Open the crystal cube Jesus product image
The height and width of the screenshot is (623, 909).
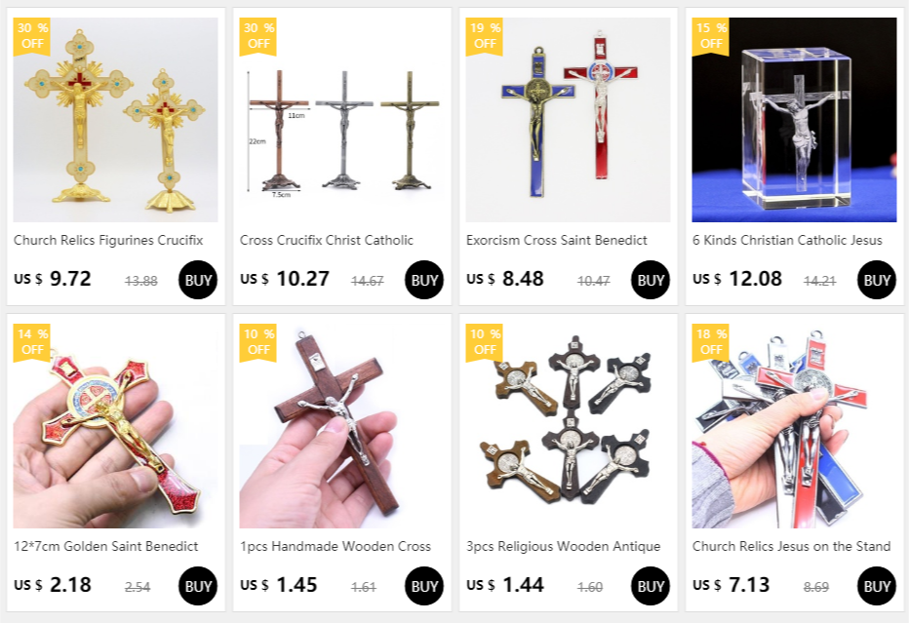[x=794, y=119]
